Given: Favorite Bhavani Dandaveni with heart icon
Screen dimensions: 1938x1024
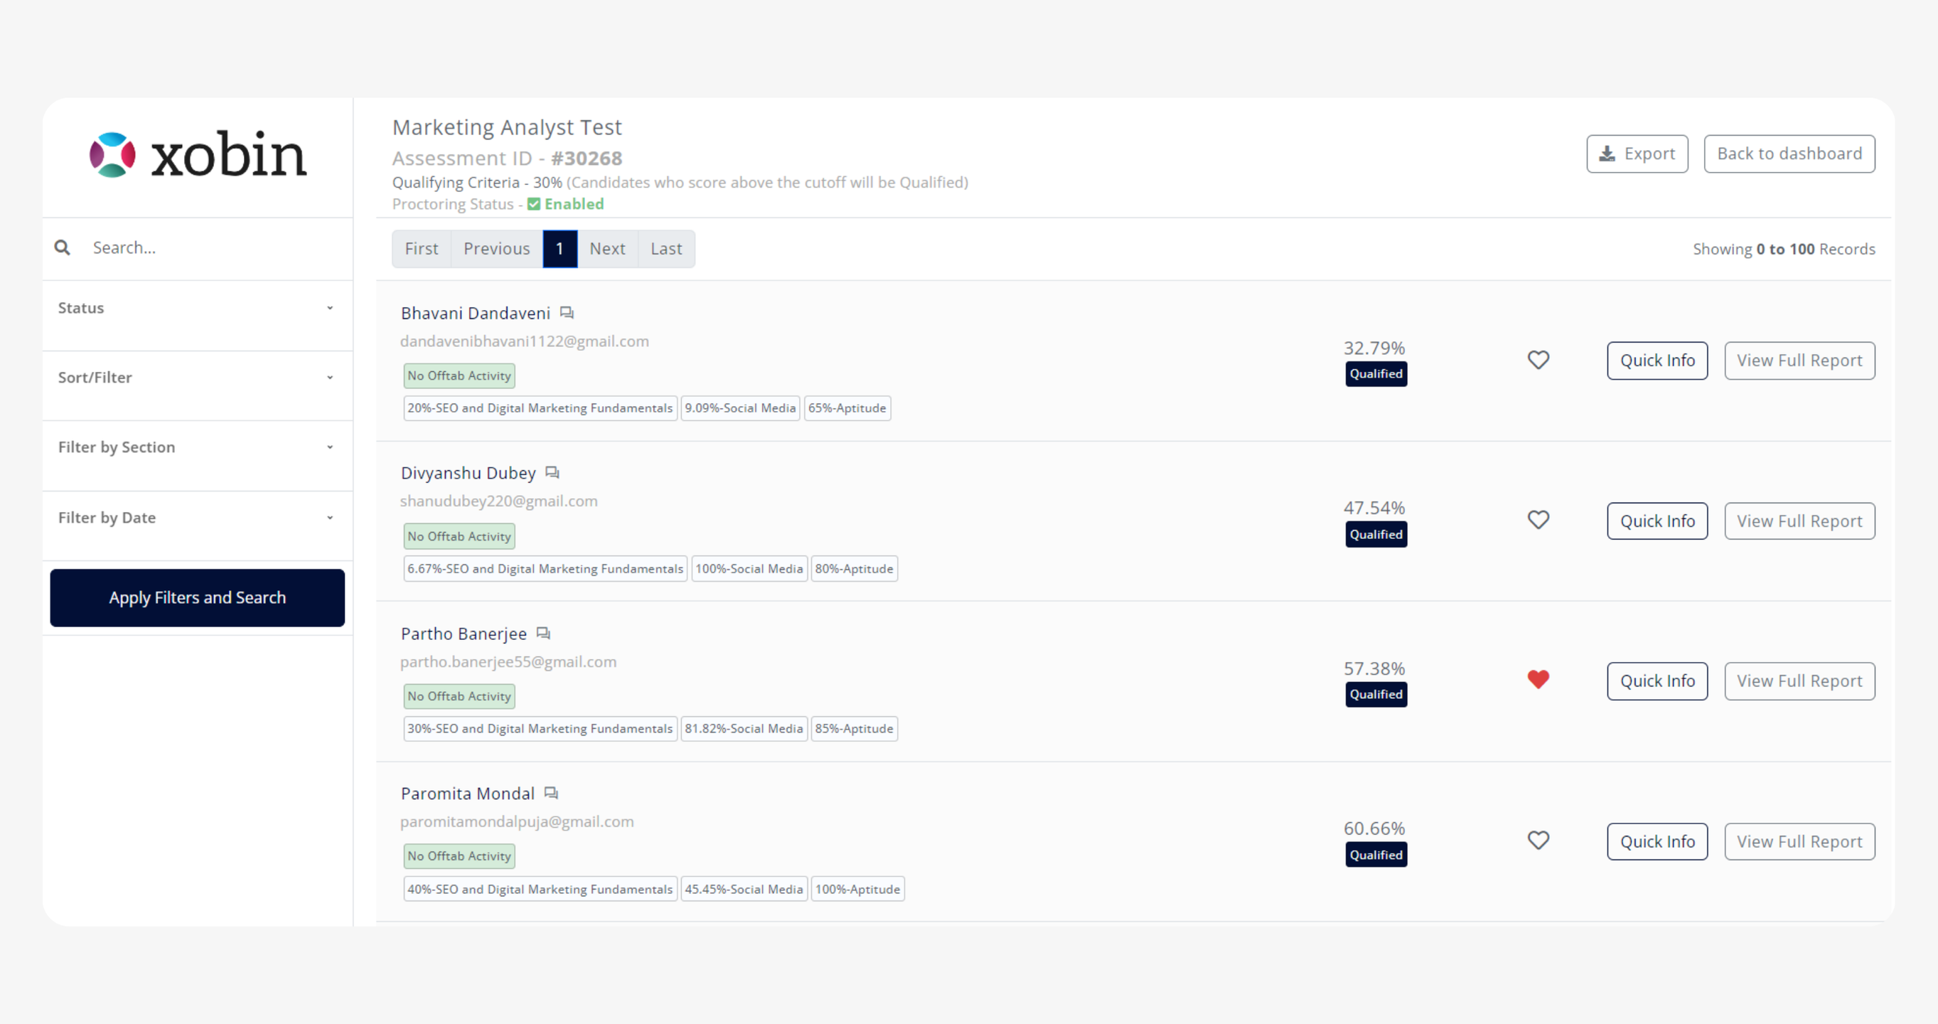Looking at the screenshot, I should (1538, 360).
